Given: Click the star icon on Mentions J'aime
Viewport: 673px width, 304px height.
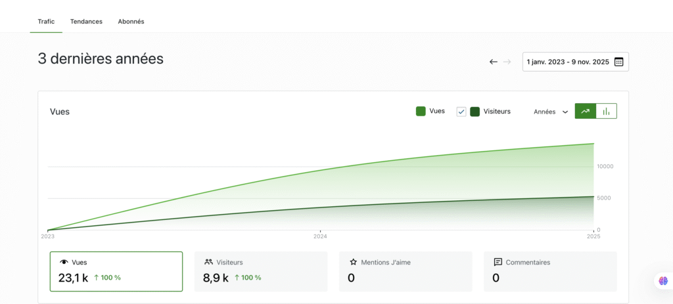Looking at the screenshot, I should point(353,262).
